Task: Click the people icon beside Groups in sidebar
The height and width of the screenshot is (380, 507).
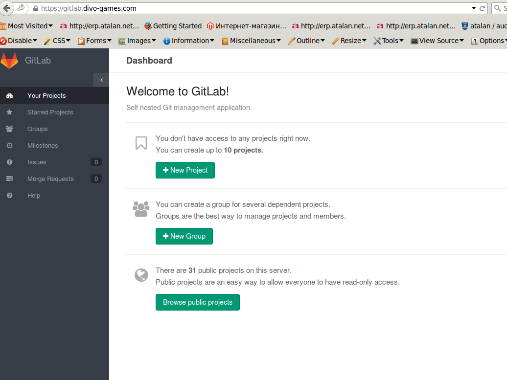Action: click(9, 129)
